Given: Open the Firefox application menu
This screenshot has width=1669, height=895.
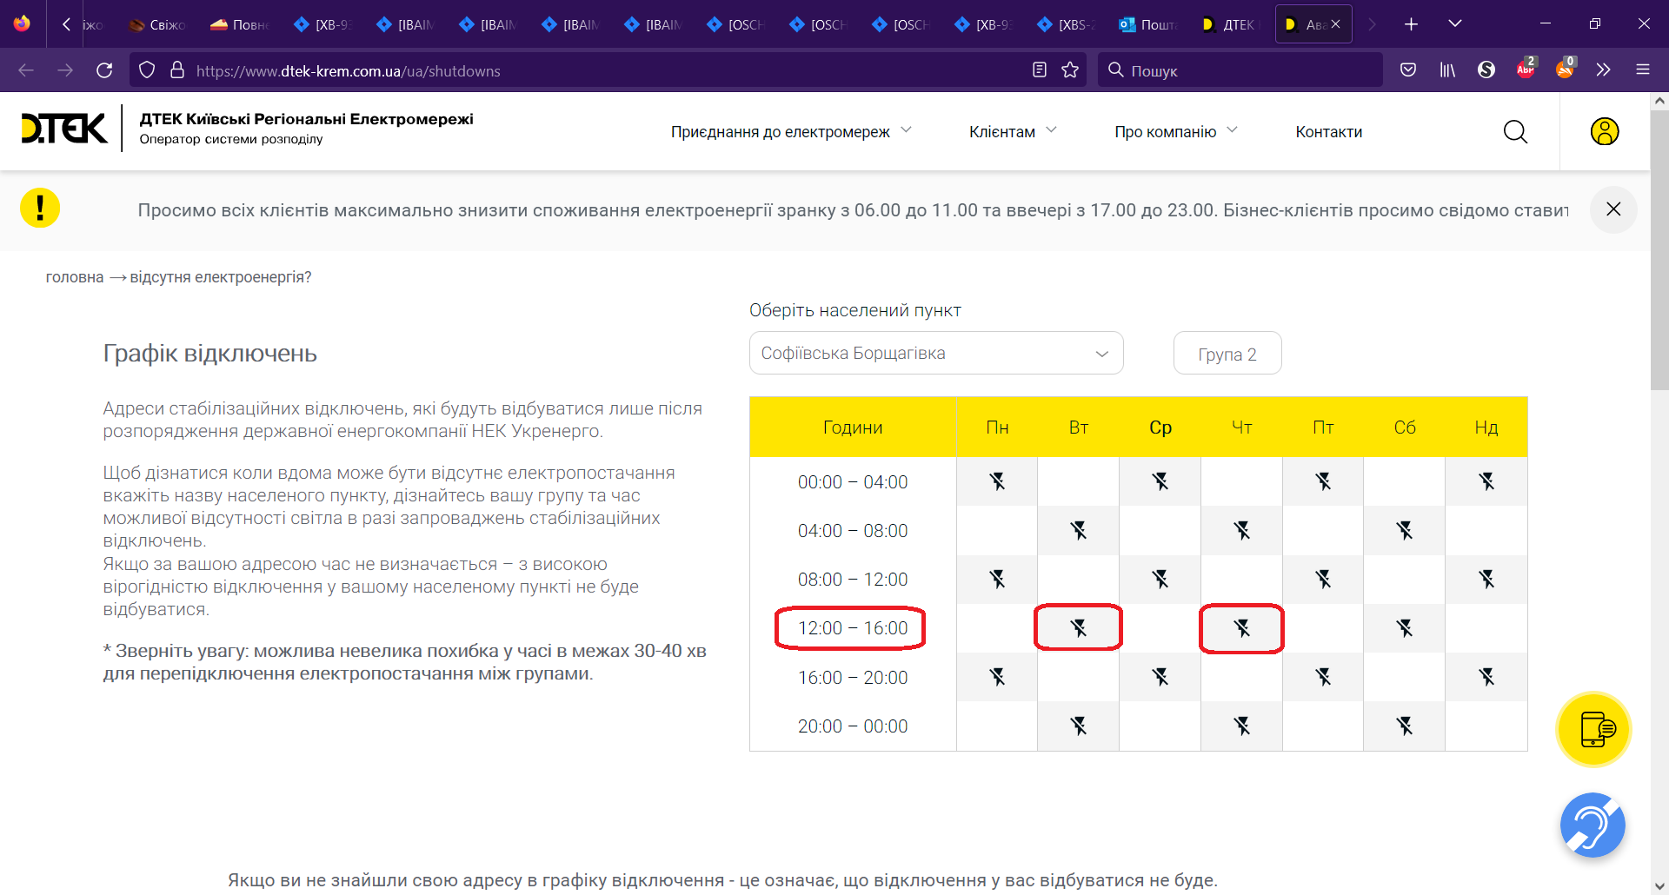Looking at the screenshot, I should tap(1642, 70).
